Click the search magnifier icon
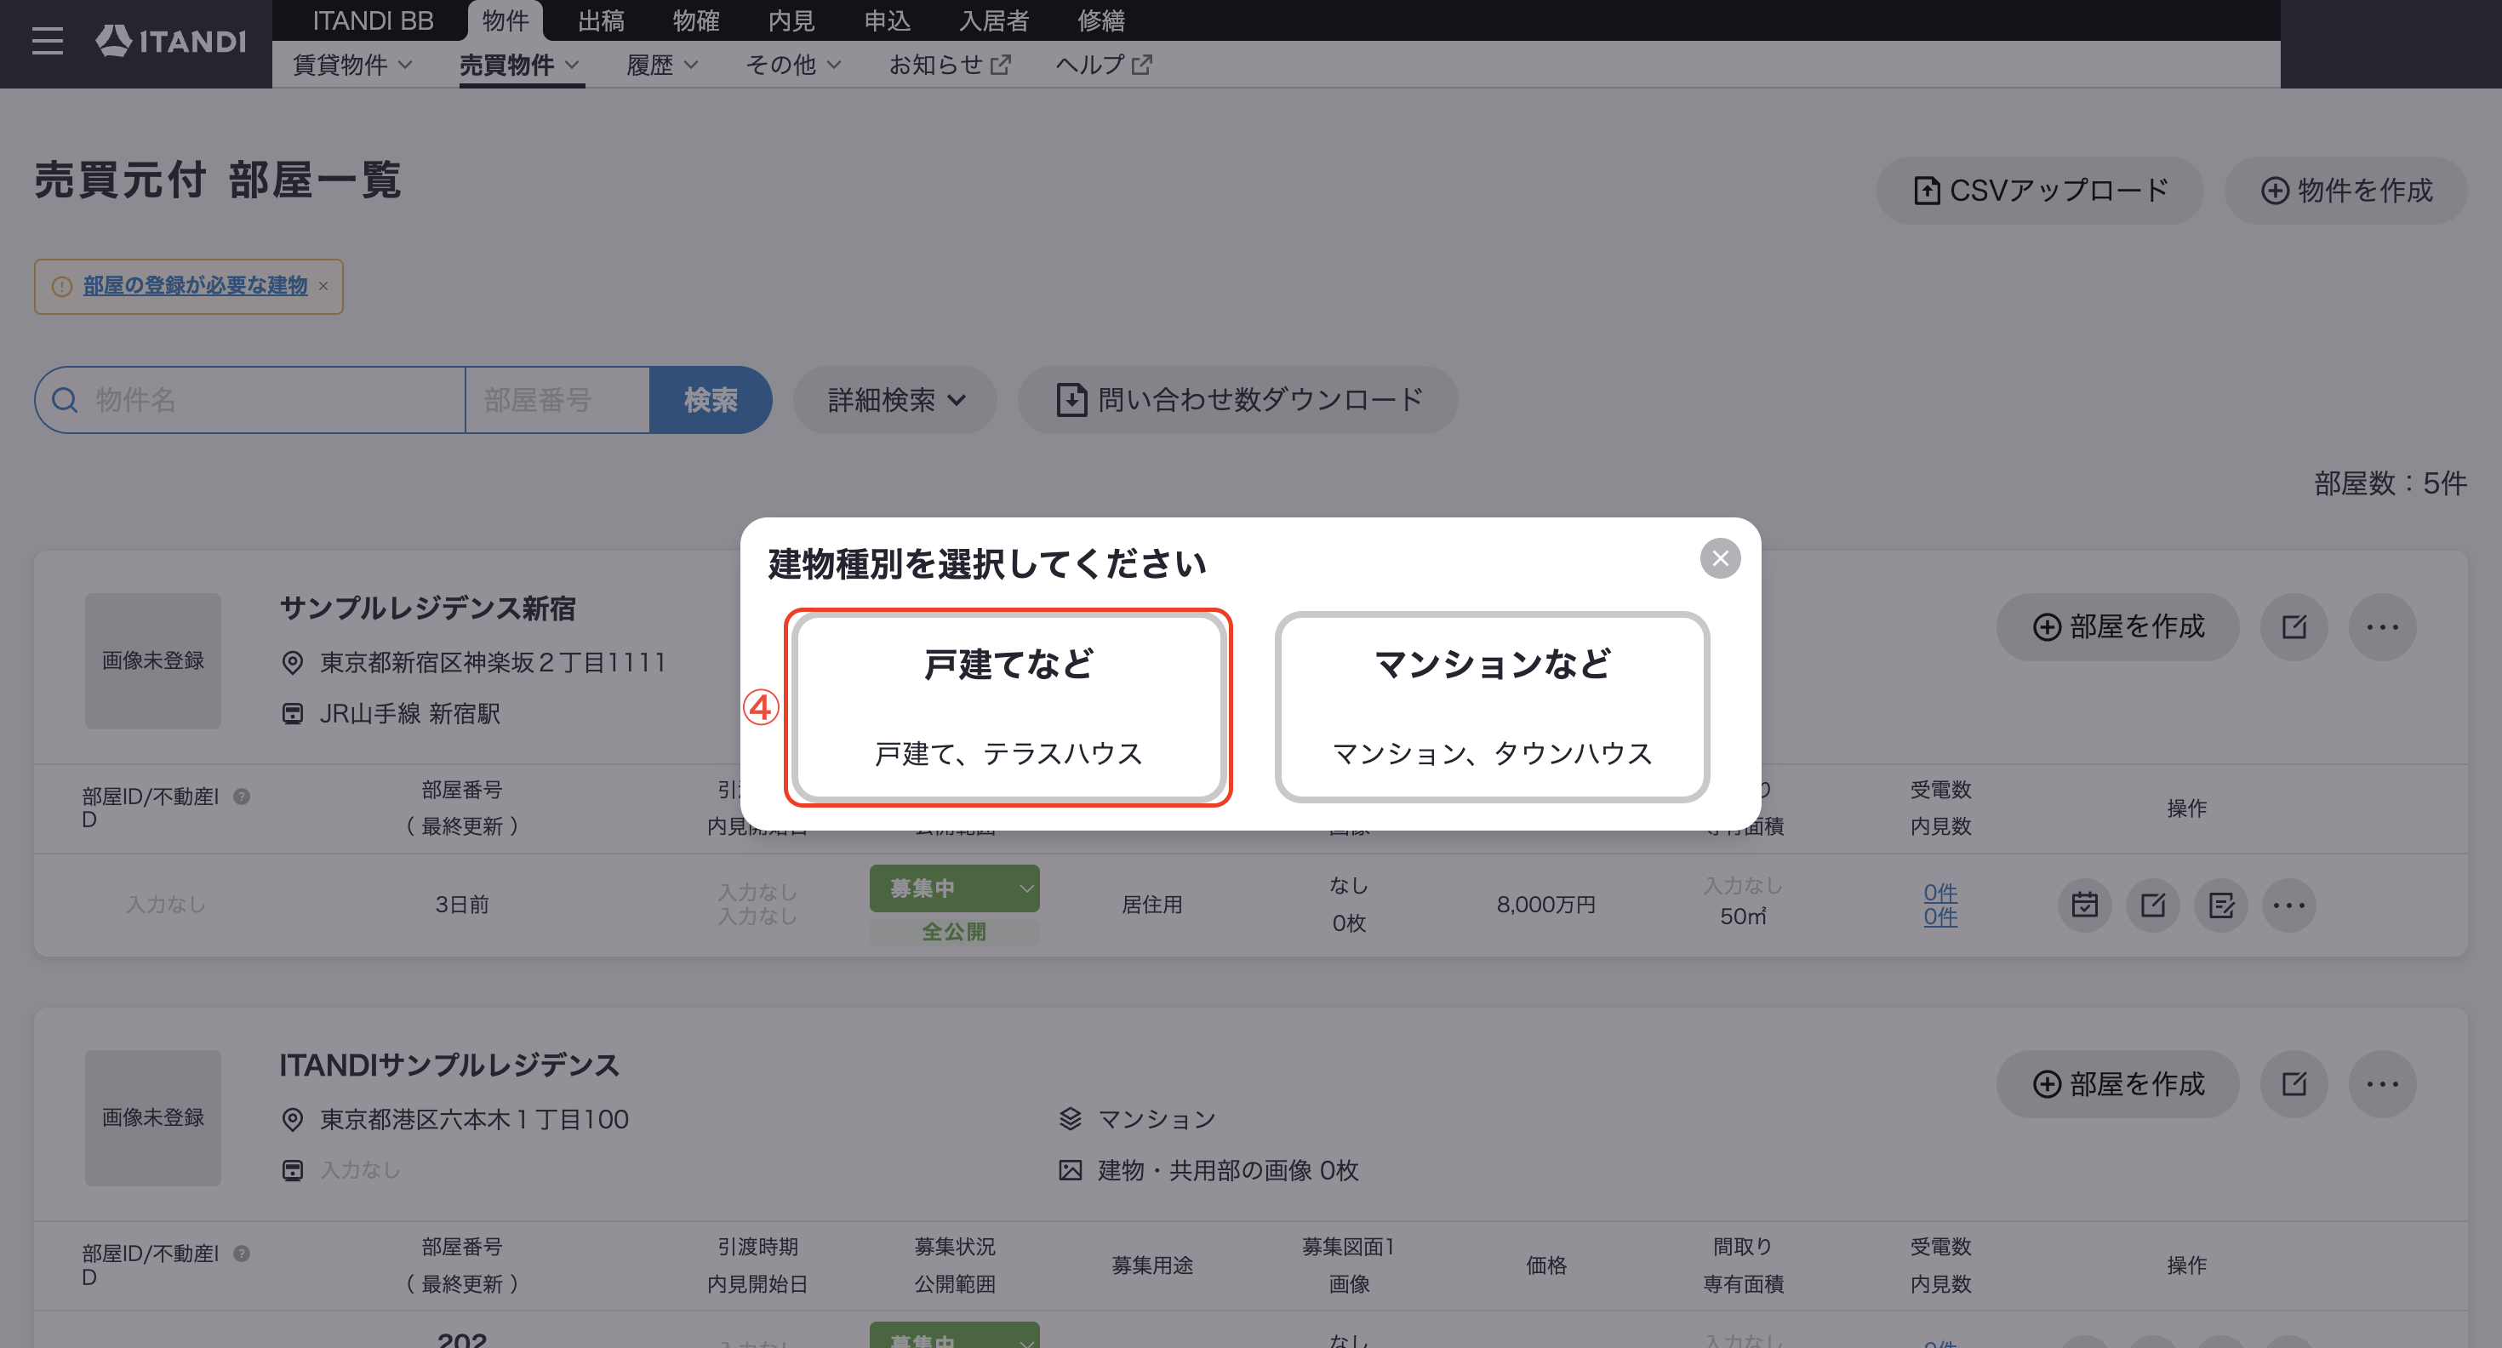The height and width of the screenshot is (1348, 2502). click(64, 400)
